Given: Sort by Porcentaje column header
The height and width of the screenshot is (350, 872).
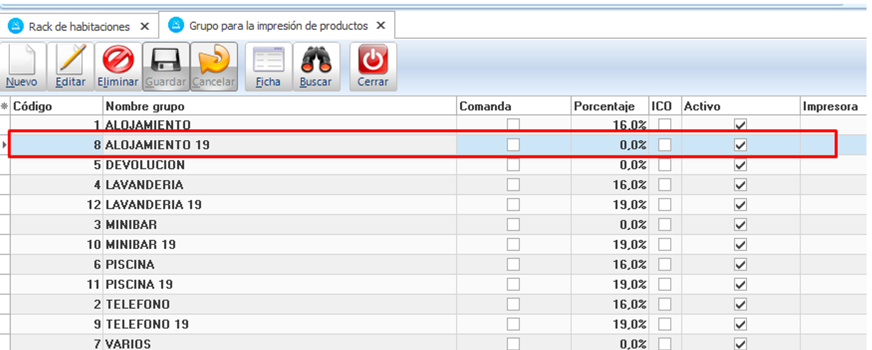Looking at the screenshot, I should click(x=604, y=106).
